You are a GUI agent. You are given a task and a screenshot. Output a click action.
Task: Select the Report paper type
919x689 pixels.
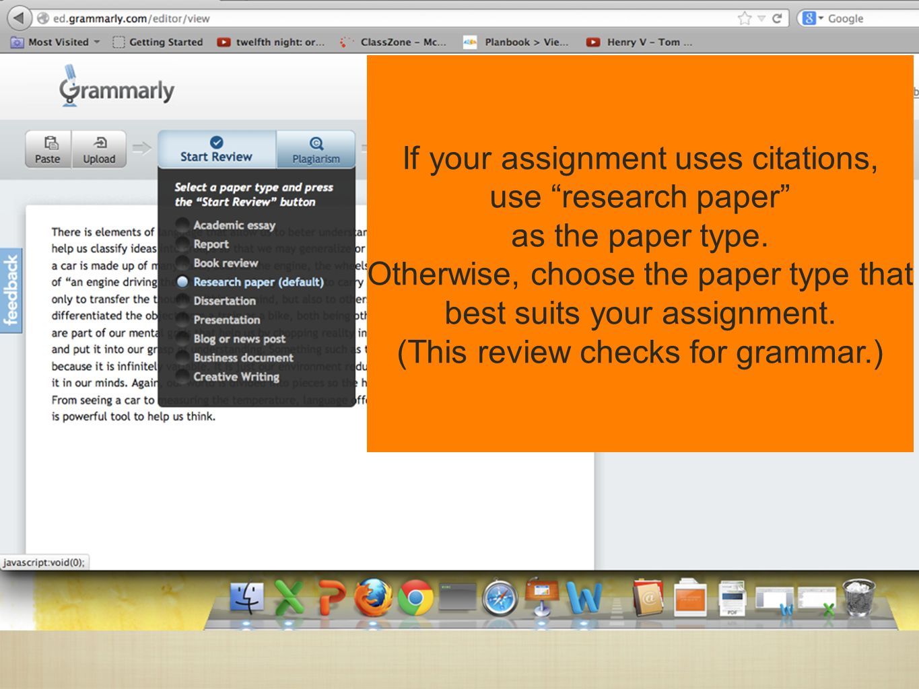(203, 244)
